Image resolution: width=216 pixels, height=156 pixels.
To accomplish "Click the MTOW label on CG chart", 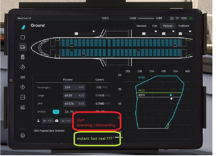I will click(142, 78).
